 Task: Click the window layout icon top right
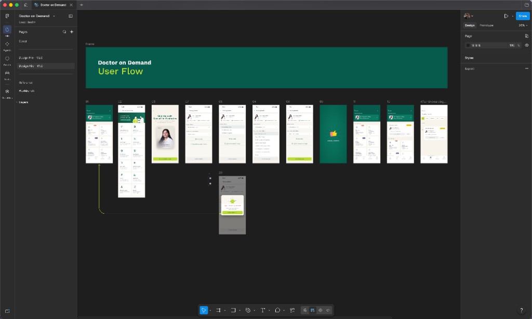pos(527,5)
